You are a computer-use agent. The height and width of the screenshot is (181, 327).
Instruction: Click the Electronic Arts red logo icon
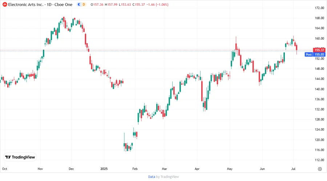click(x=5, y=4)
